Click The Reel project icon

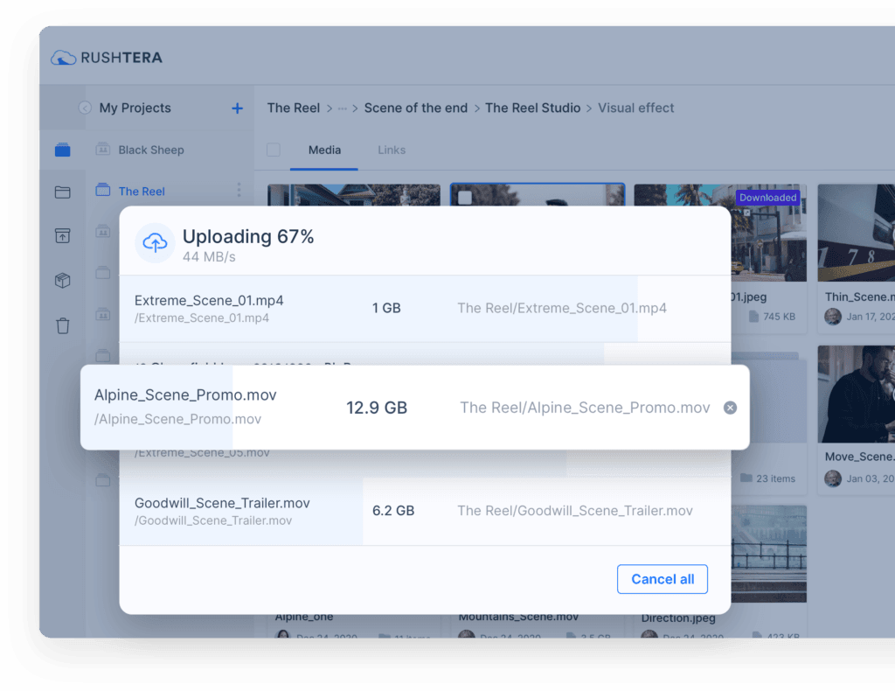click(x=103, y=190)
